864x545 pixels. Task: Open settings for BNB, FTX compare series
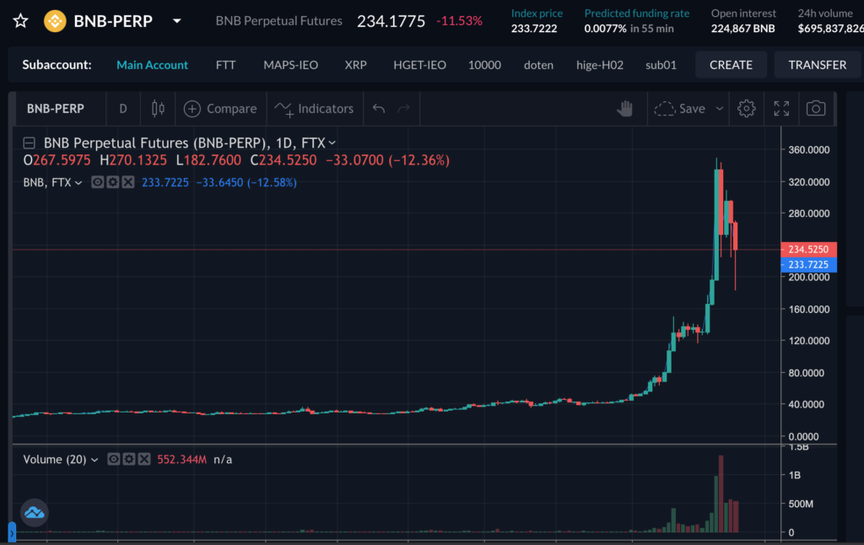coord(113,182)
